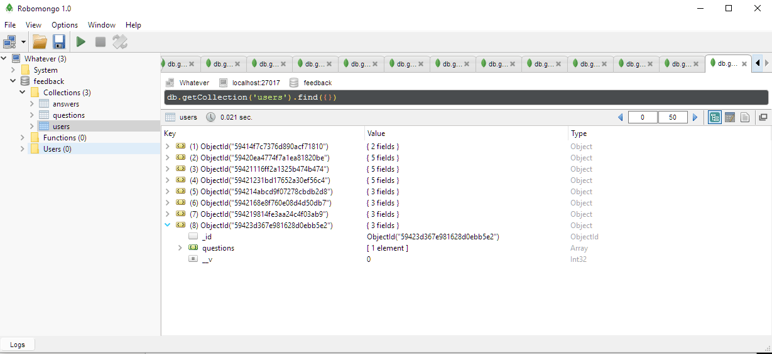
Task: Expand document (5) in results
Action: pos(167,192)
